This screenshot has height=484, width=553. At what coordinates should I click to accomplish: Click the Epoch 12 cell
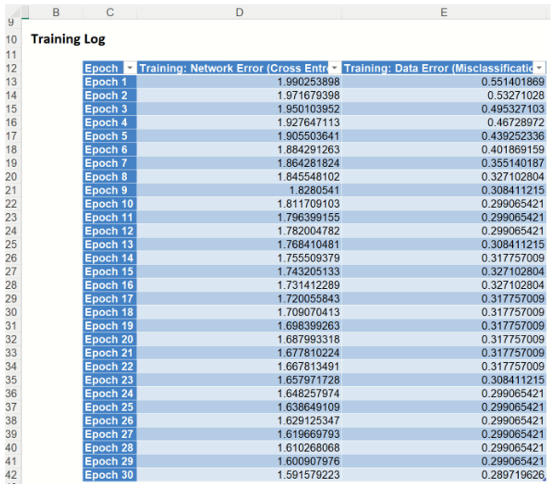[110, 231]
